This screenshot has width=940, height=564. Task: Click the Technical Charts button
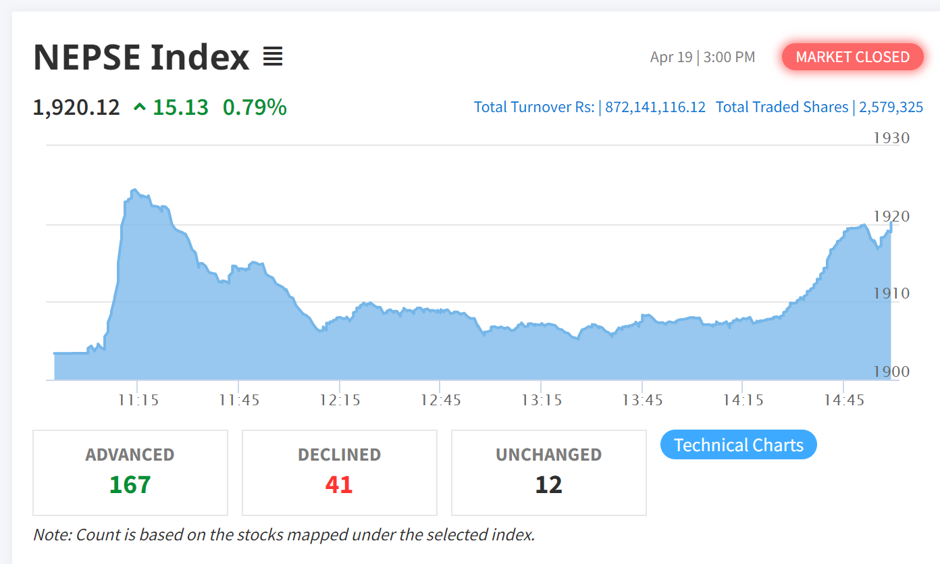pos(738,445)
